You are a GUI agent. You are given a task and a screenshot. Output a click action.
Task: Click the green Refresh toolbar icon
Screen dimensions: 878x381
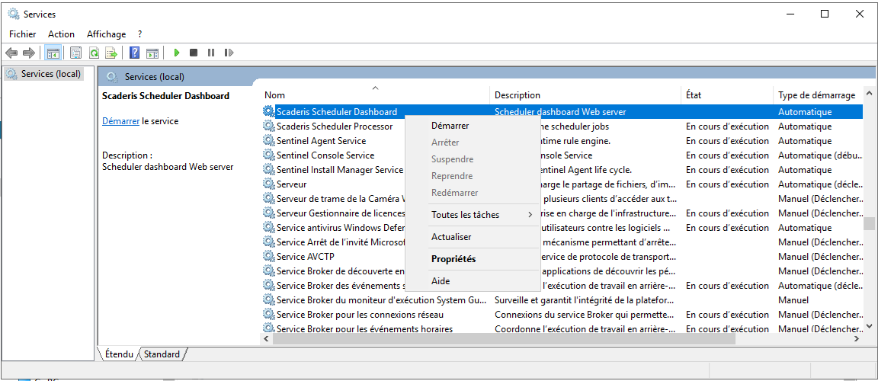[x=94, y=53]
